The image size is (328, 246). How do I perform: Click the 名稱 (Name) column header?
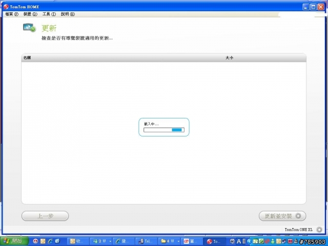click(27, 58)
